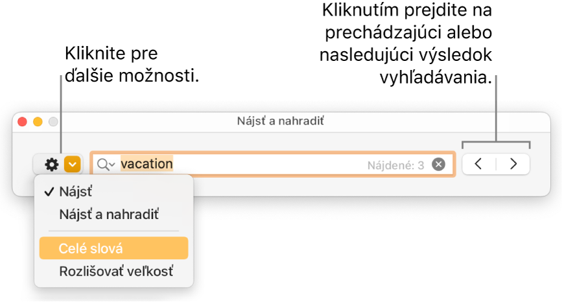Image resolution: width=562 pixels, height=302 pixels.
Task: Open the yellow dropdown arrow beside the gear
Action: coord(73,165)
